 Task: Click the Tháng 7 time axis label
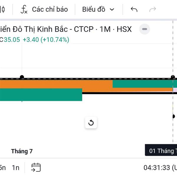22,151
